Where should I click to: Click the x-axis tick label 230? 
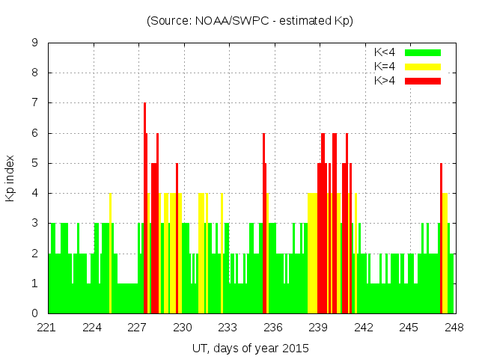coord(183,327)
